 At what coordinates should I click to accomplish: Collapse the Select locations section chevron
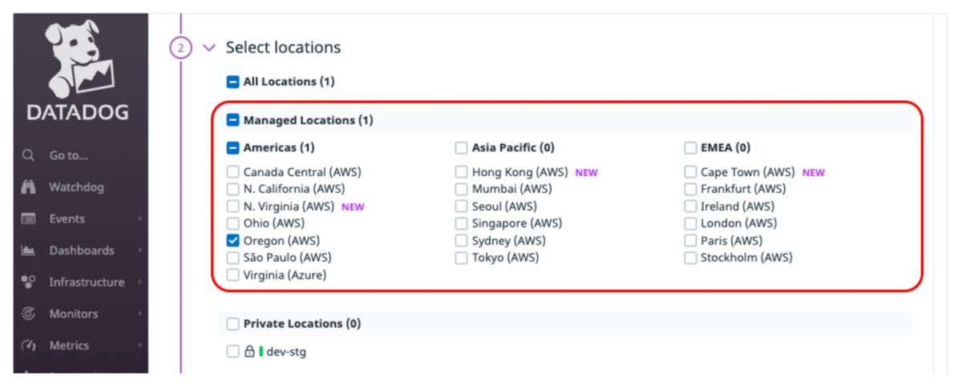209,48
